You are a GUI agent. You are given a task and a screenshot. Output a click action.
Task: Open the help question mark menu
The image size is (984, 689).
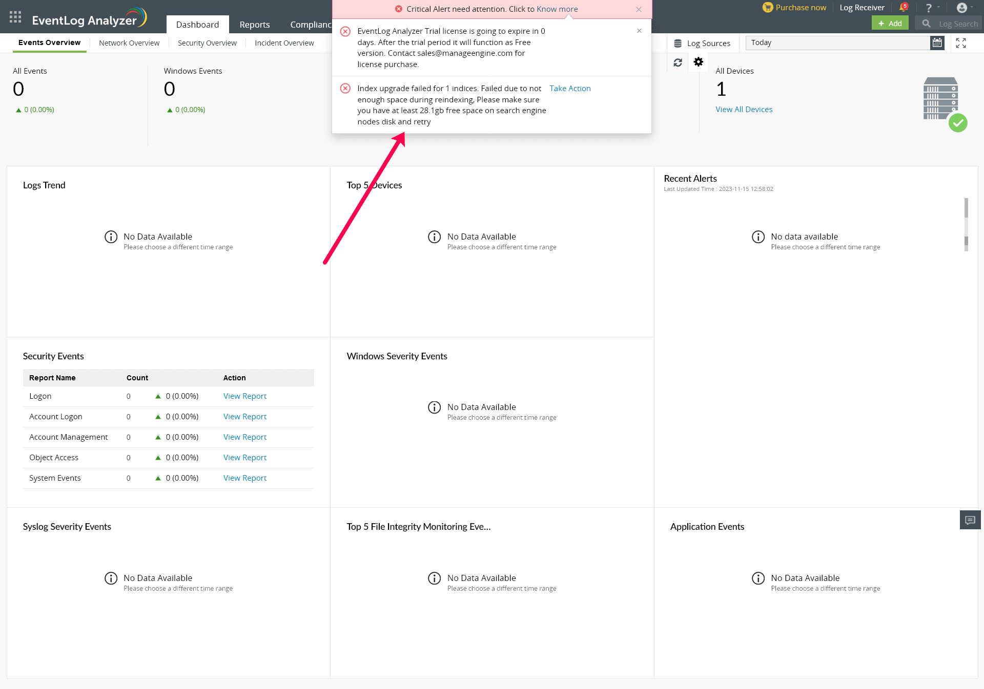point(928,8)
